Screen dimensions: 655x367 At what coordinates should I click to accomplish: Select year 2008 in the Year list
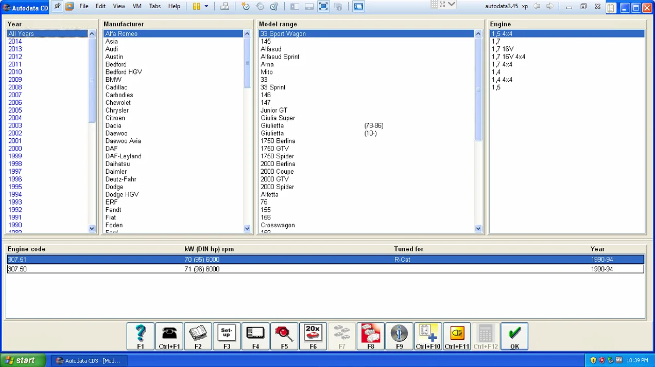pyautogui.click(x=15, y=87)
